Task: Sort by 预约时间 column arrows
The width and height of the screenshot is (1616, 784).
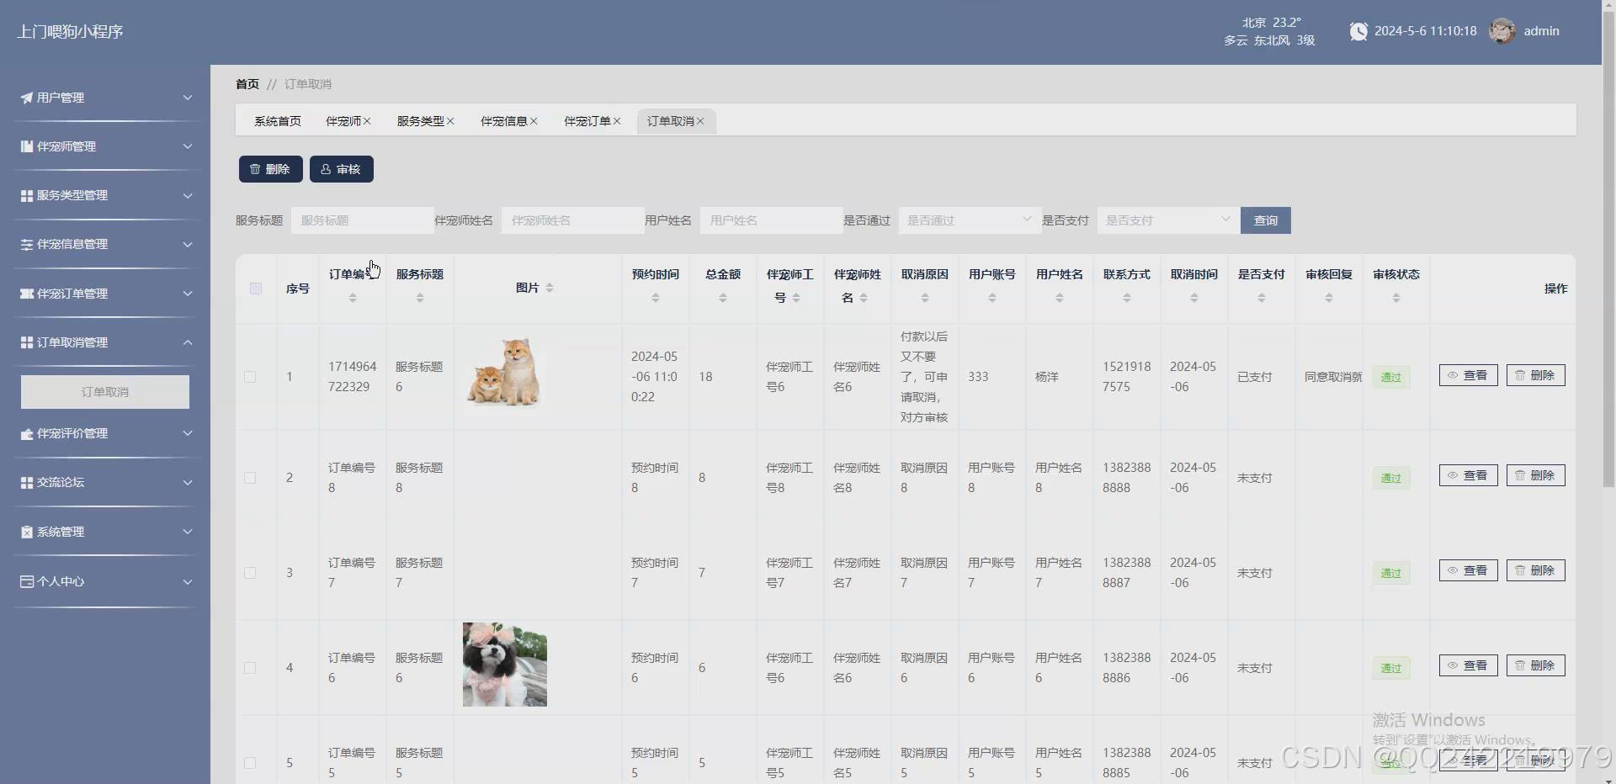Action: coord(656,298)
